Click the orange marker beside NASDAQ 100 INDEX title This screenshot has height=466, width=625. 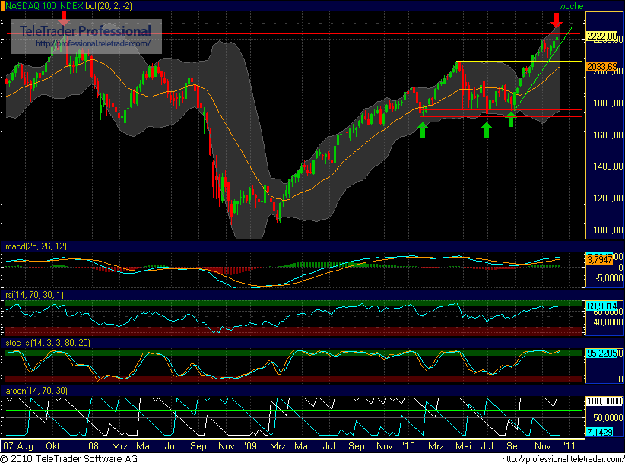click(x=2, y=6)
